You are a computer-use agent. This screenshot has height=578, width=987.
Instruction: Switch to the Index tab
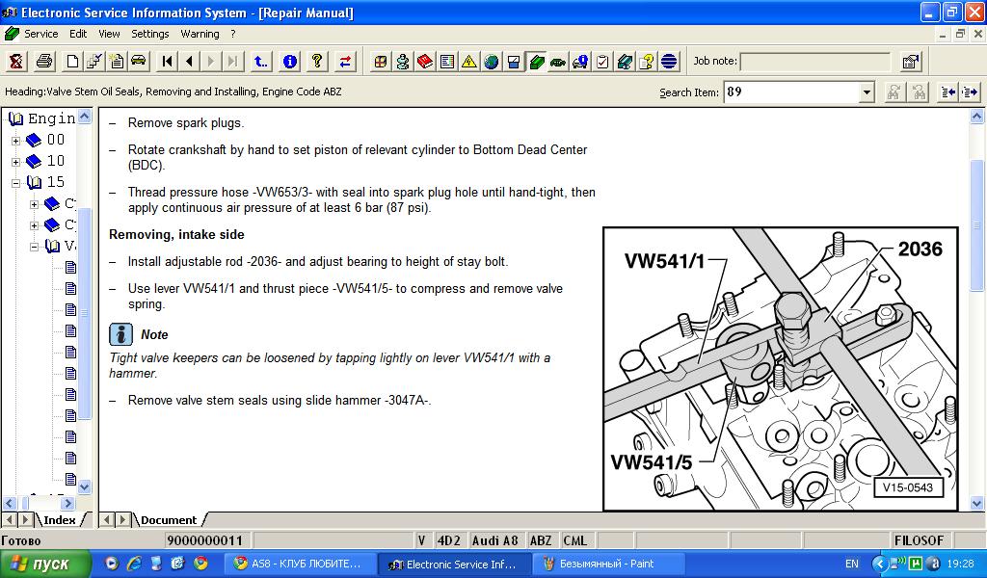point(59,520)
